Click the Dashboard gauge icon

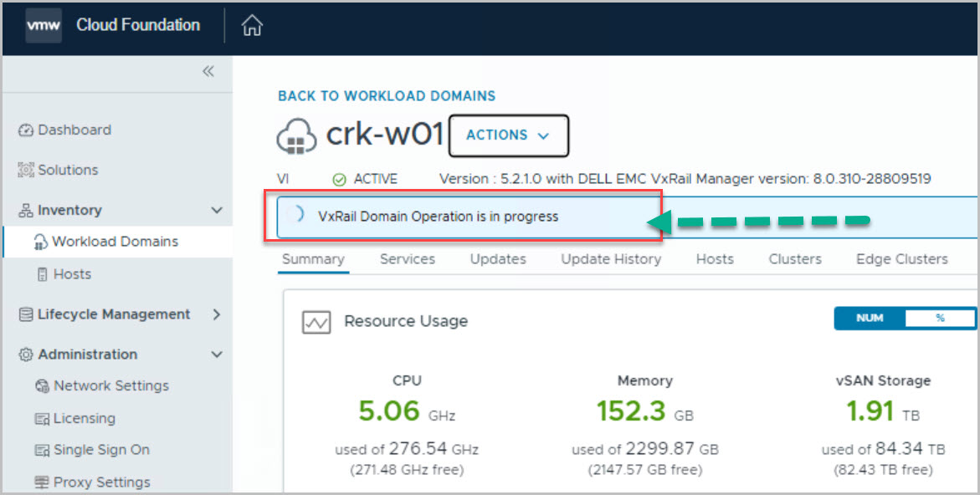click(x=26, y=130)
